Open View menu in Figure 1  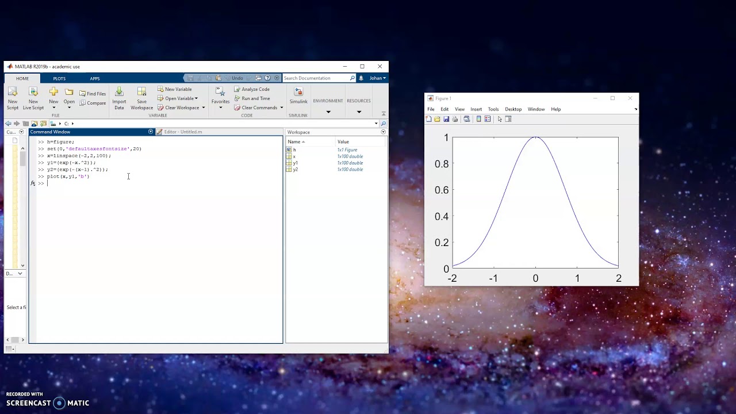tap(459, 109)
